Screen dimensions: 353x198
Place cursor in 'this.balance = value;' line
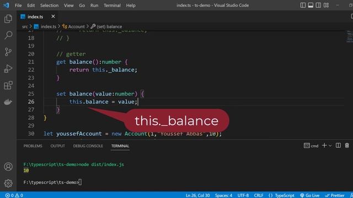tap(103, 102)
